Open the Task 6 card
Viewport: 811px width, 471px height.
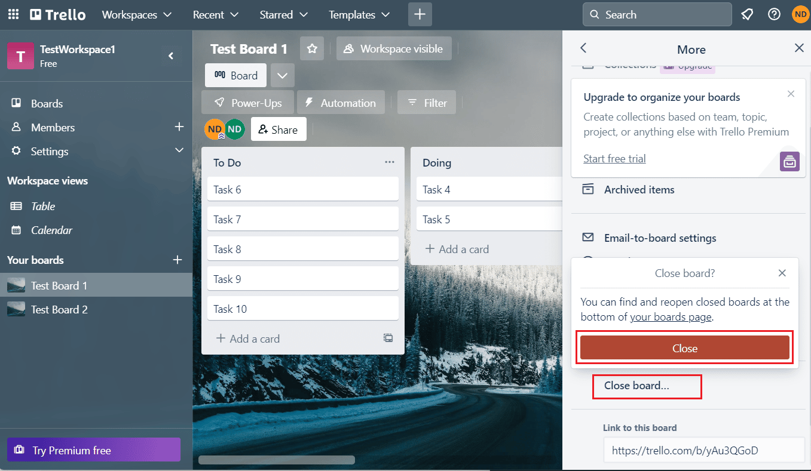303,189
